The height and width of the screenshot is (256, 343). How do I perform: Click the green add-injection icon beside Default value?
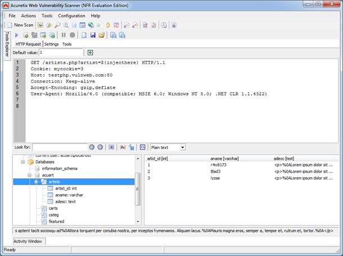point(90,52)
